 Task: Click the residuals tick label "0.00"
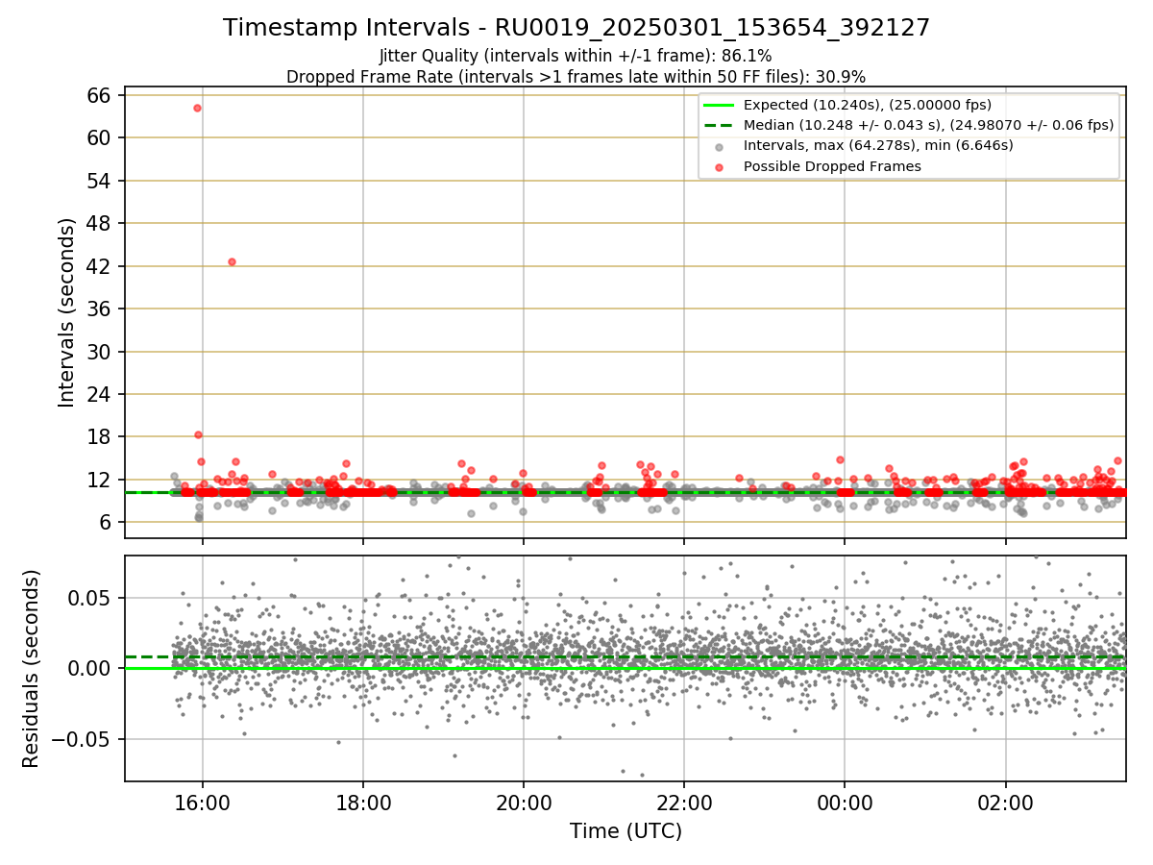tap(91, 668)
